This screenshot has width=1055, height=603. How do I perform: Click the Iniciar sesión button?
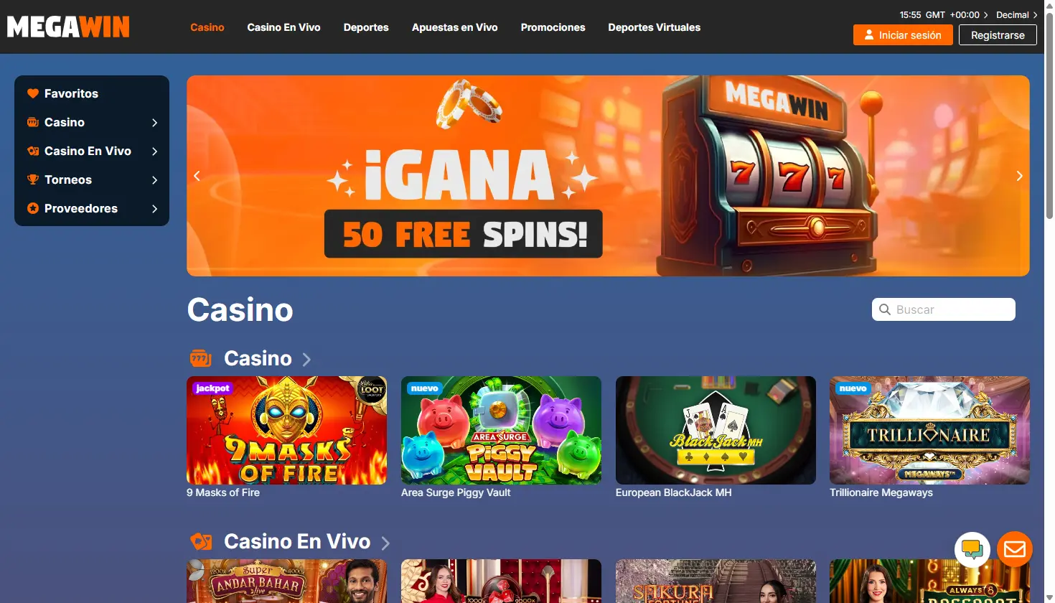(x=903, y=35)
